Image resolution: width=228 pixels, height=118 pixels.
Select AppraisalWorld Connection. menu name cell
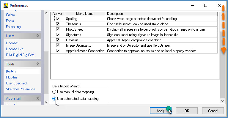click(x=86, y=51)
